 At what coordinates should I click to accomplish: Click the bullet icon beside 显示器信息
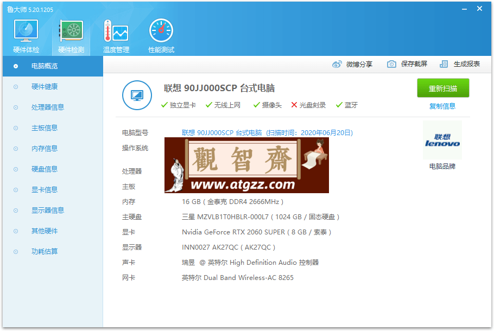pos(16,211)
